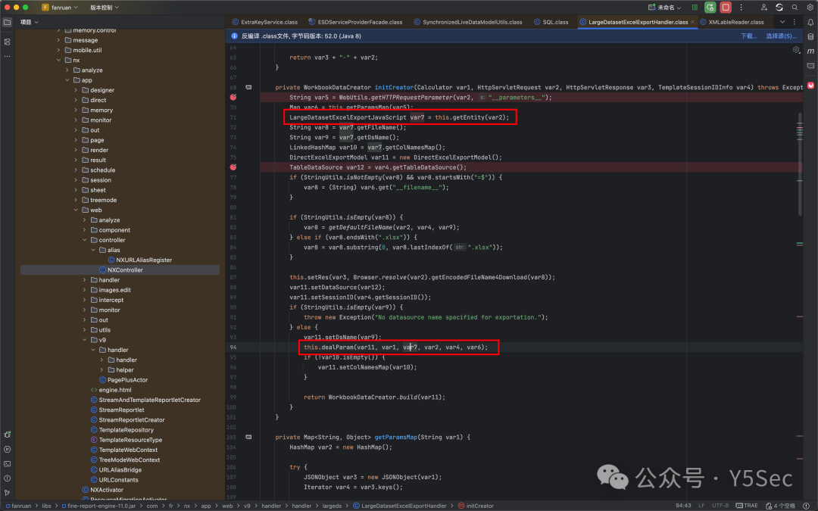Toggle the breakpoint at getHTTPRequestParameter line
818x511 pixels.
tap(233, 98)
